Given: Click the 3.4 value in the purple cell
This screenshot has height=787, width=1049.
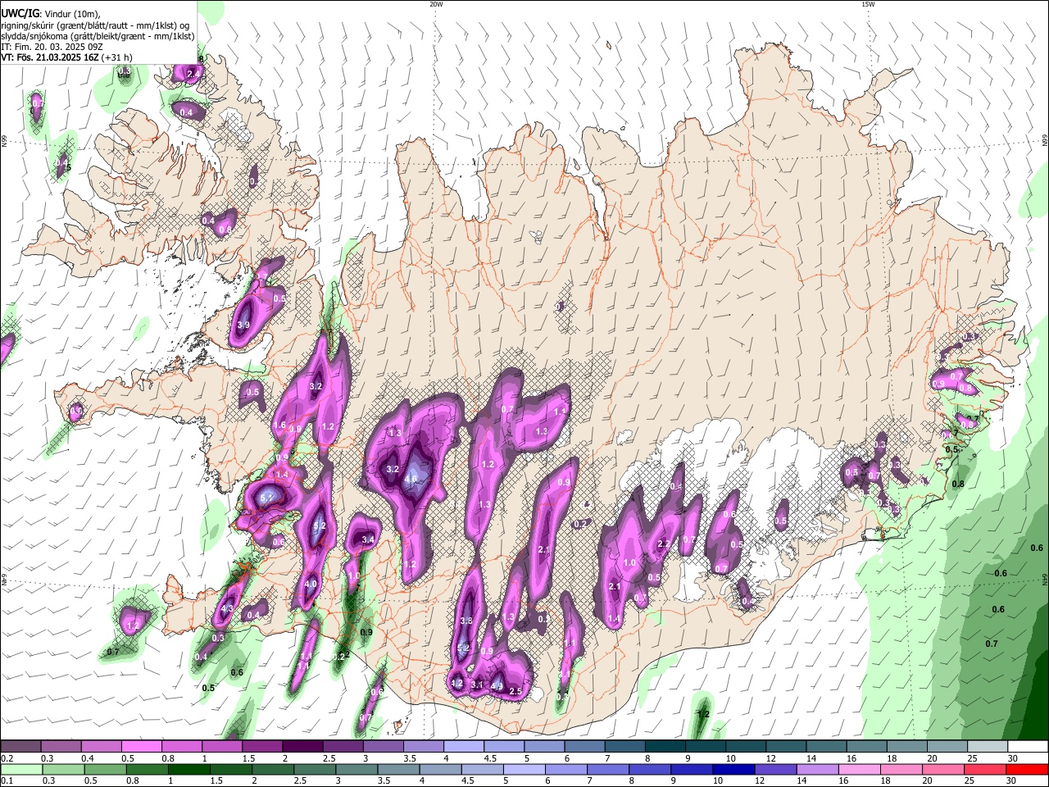Looking at the screenshot, I should click(x=368, y=539).
